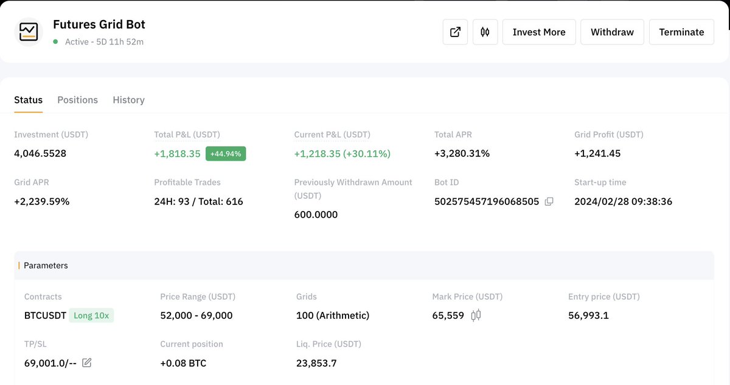Click the Futures Grid Bot logo icon
This screenshot has height=385, width=730.
[x=29, y=29]
